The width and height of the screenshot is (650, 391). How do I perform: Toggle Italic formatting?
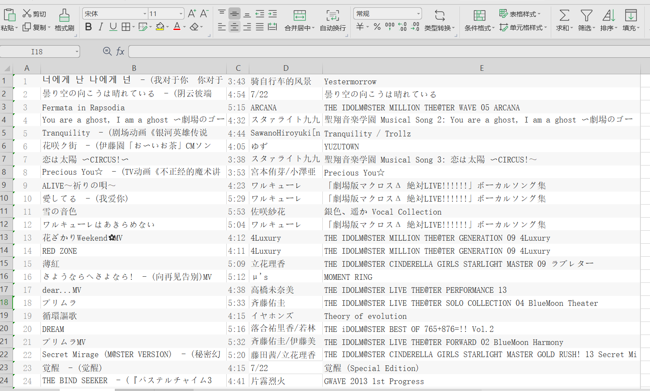point(101,27)
